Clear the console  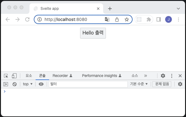(x=15, y=84)
